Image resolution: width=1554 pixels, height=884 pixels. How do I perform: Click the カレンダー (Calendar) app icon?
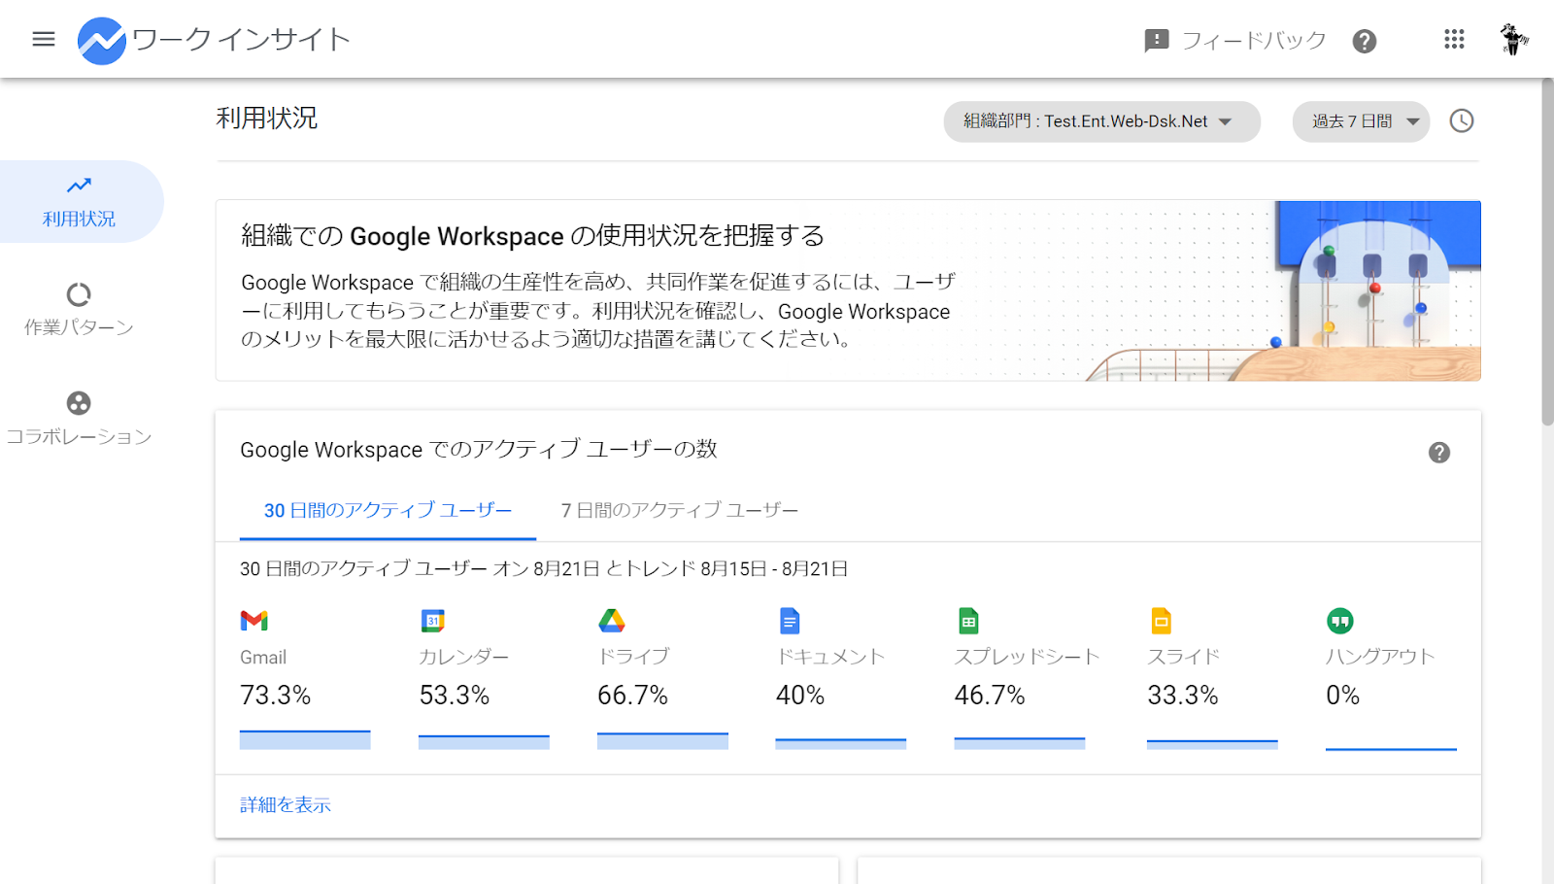point(433,620)
